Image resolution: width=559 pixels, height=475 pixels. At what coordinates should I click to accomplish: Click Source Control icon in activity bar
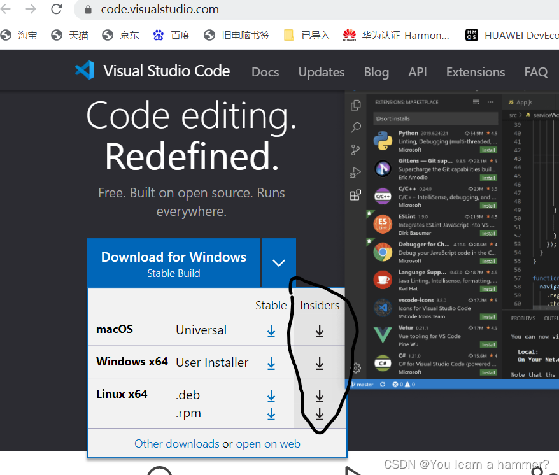click(355, 150)
